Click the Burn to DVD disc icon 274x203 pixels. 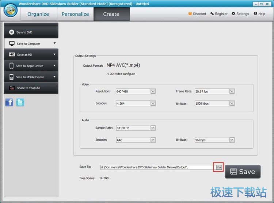(12, 32)
